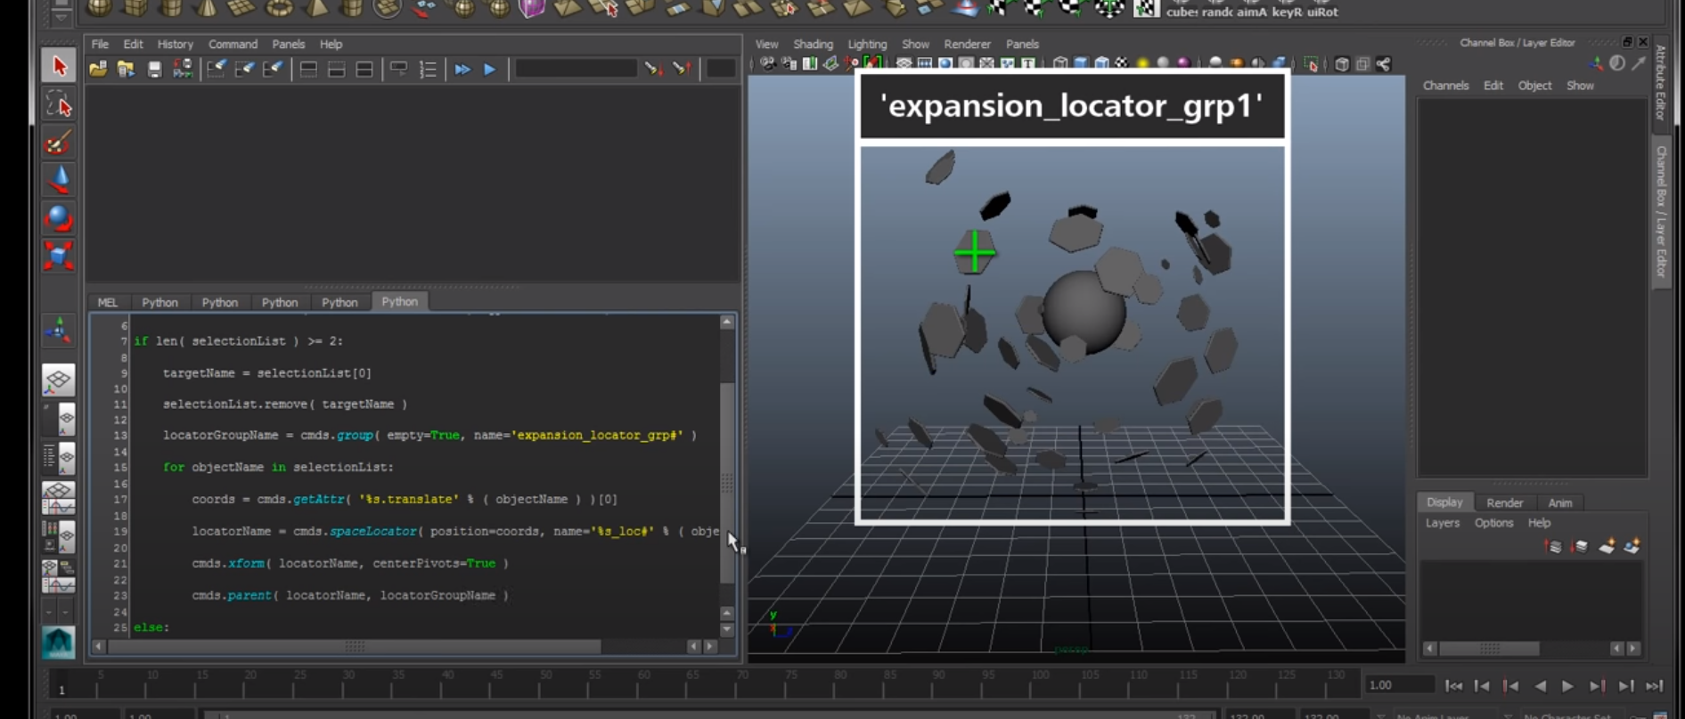Switch to the MEL script tab

(108, 302)
